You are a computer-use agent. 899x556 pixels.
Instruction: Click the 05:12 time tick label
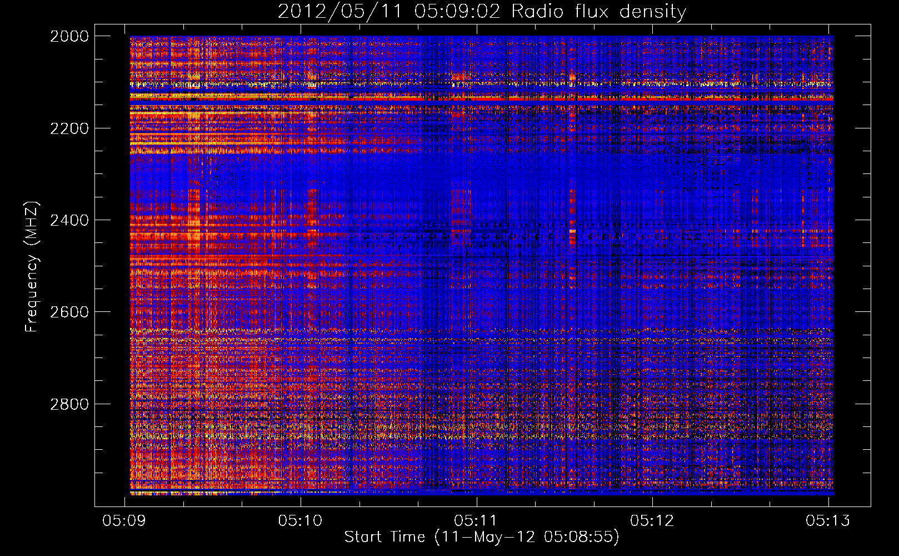tap(652, 520)
